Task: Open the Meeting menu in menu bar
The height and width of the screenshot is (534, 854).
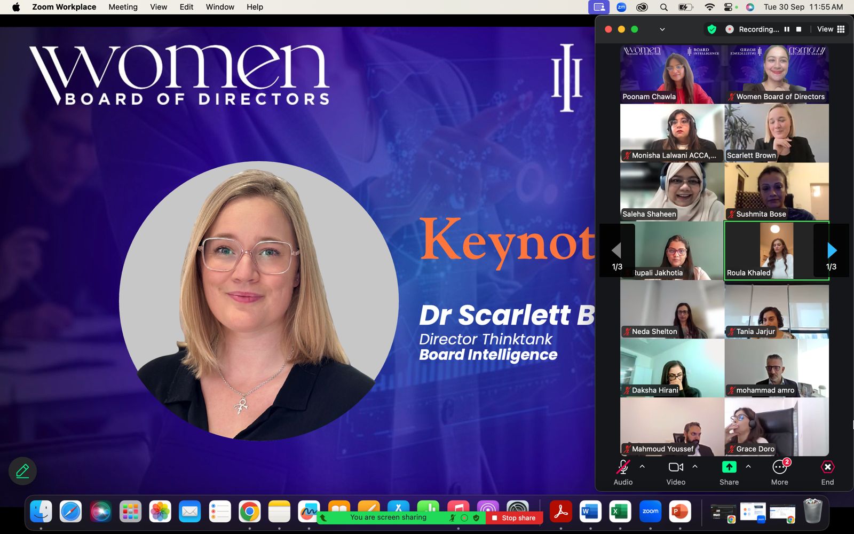Action: coord(123,7)
